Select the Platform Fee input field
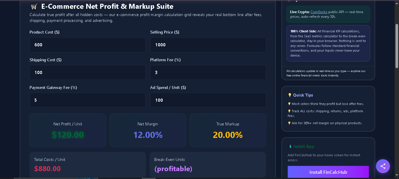 (208, 72)
